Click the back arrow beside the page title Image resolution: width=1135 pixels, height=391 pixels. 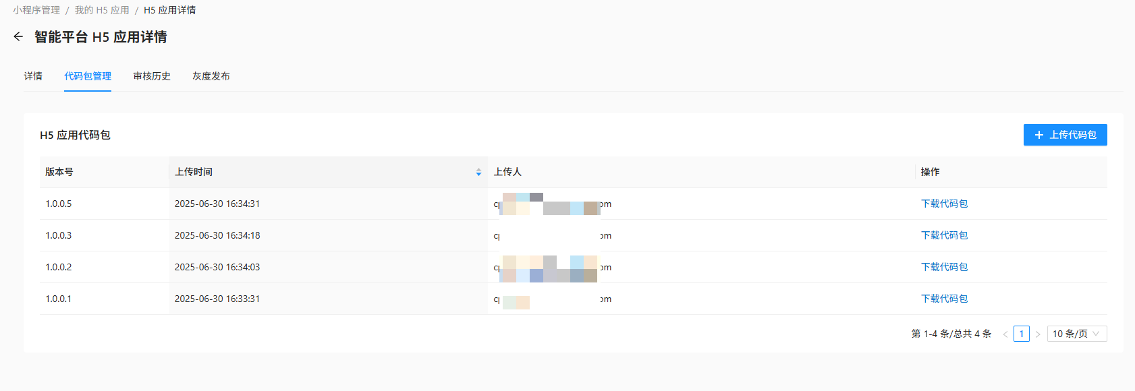18,36
